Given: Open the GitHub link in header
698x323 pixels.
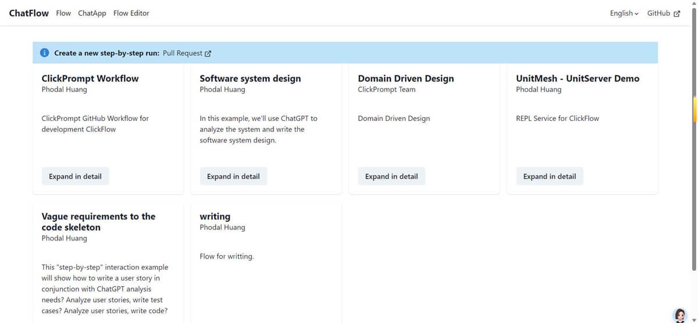Looking at the screenshot, I should click(x=658, y=13).
